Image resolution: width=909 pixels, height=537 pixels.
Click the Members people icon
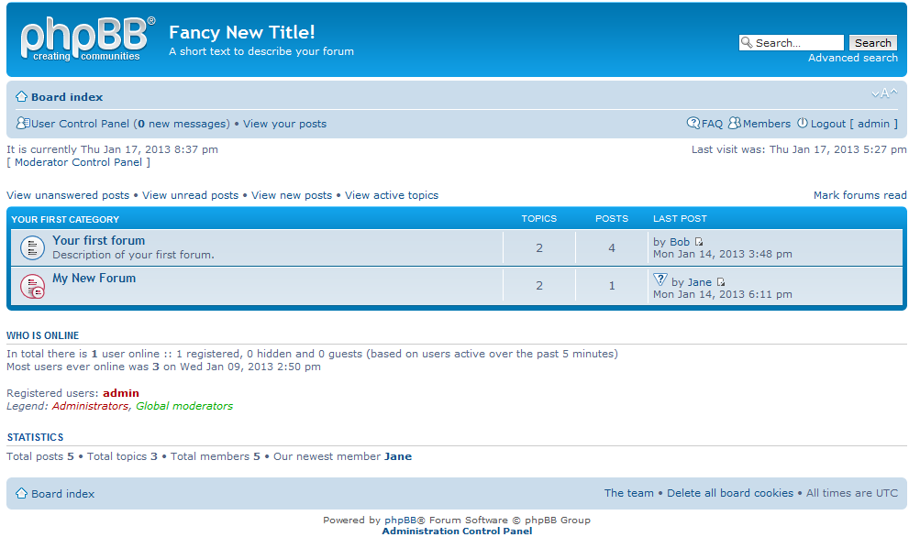coord(735,123)
